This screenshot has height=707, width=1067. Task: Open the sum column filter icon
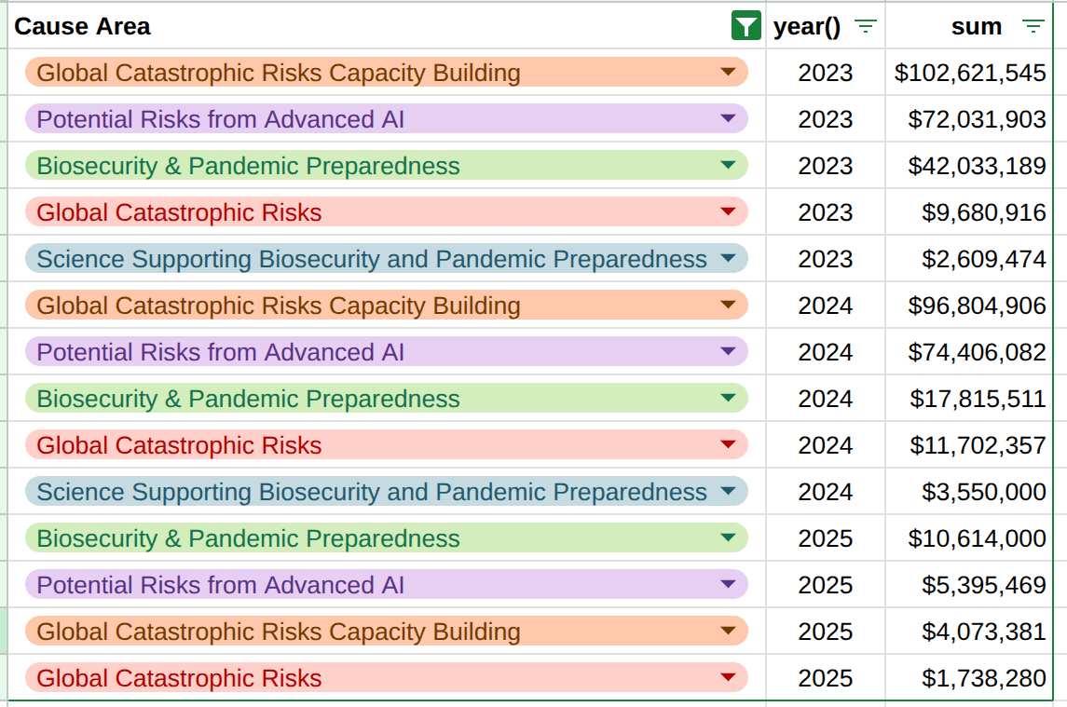click(x=1033, y=26)
